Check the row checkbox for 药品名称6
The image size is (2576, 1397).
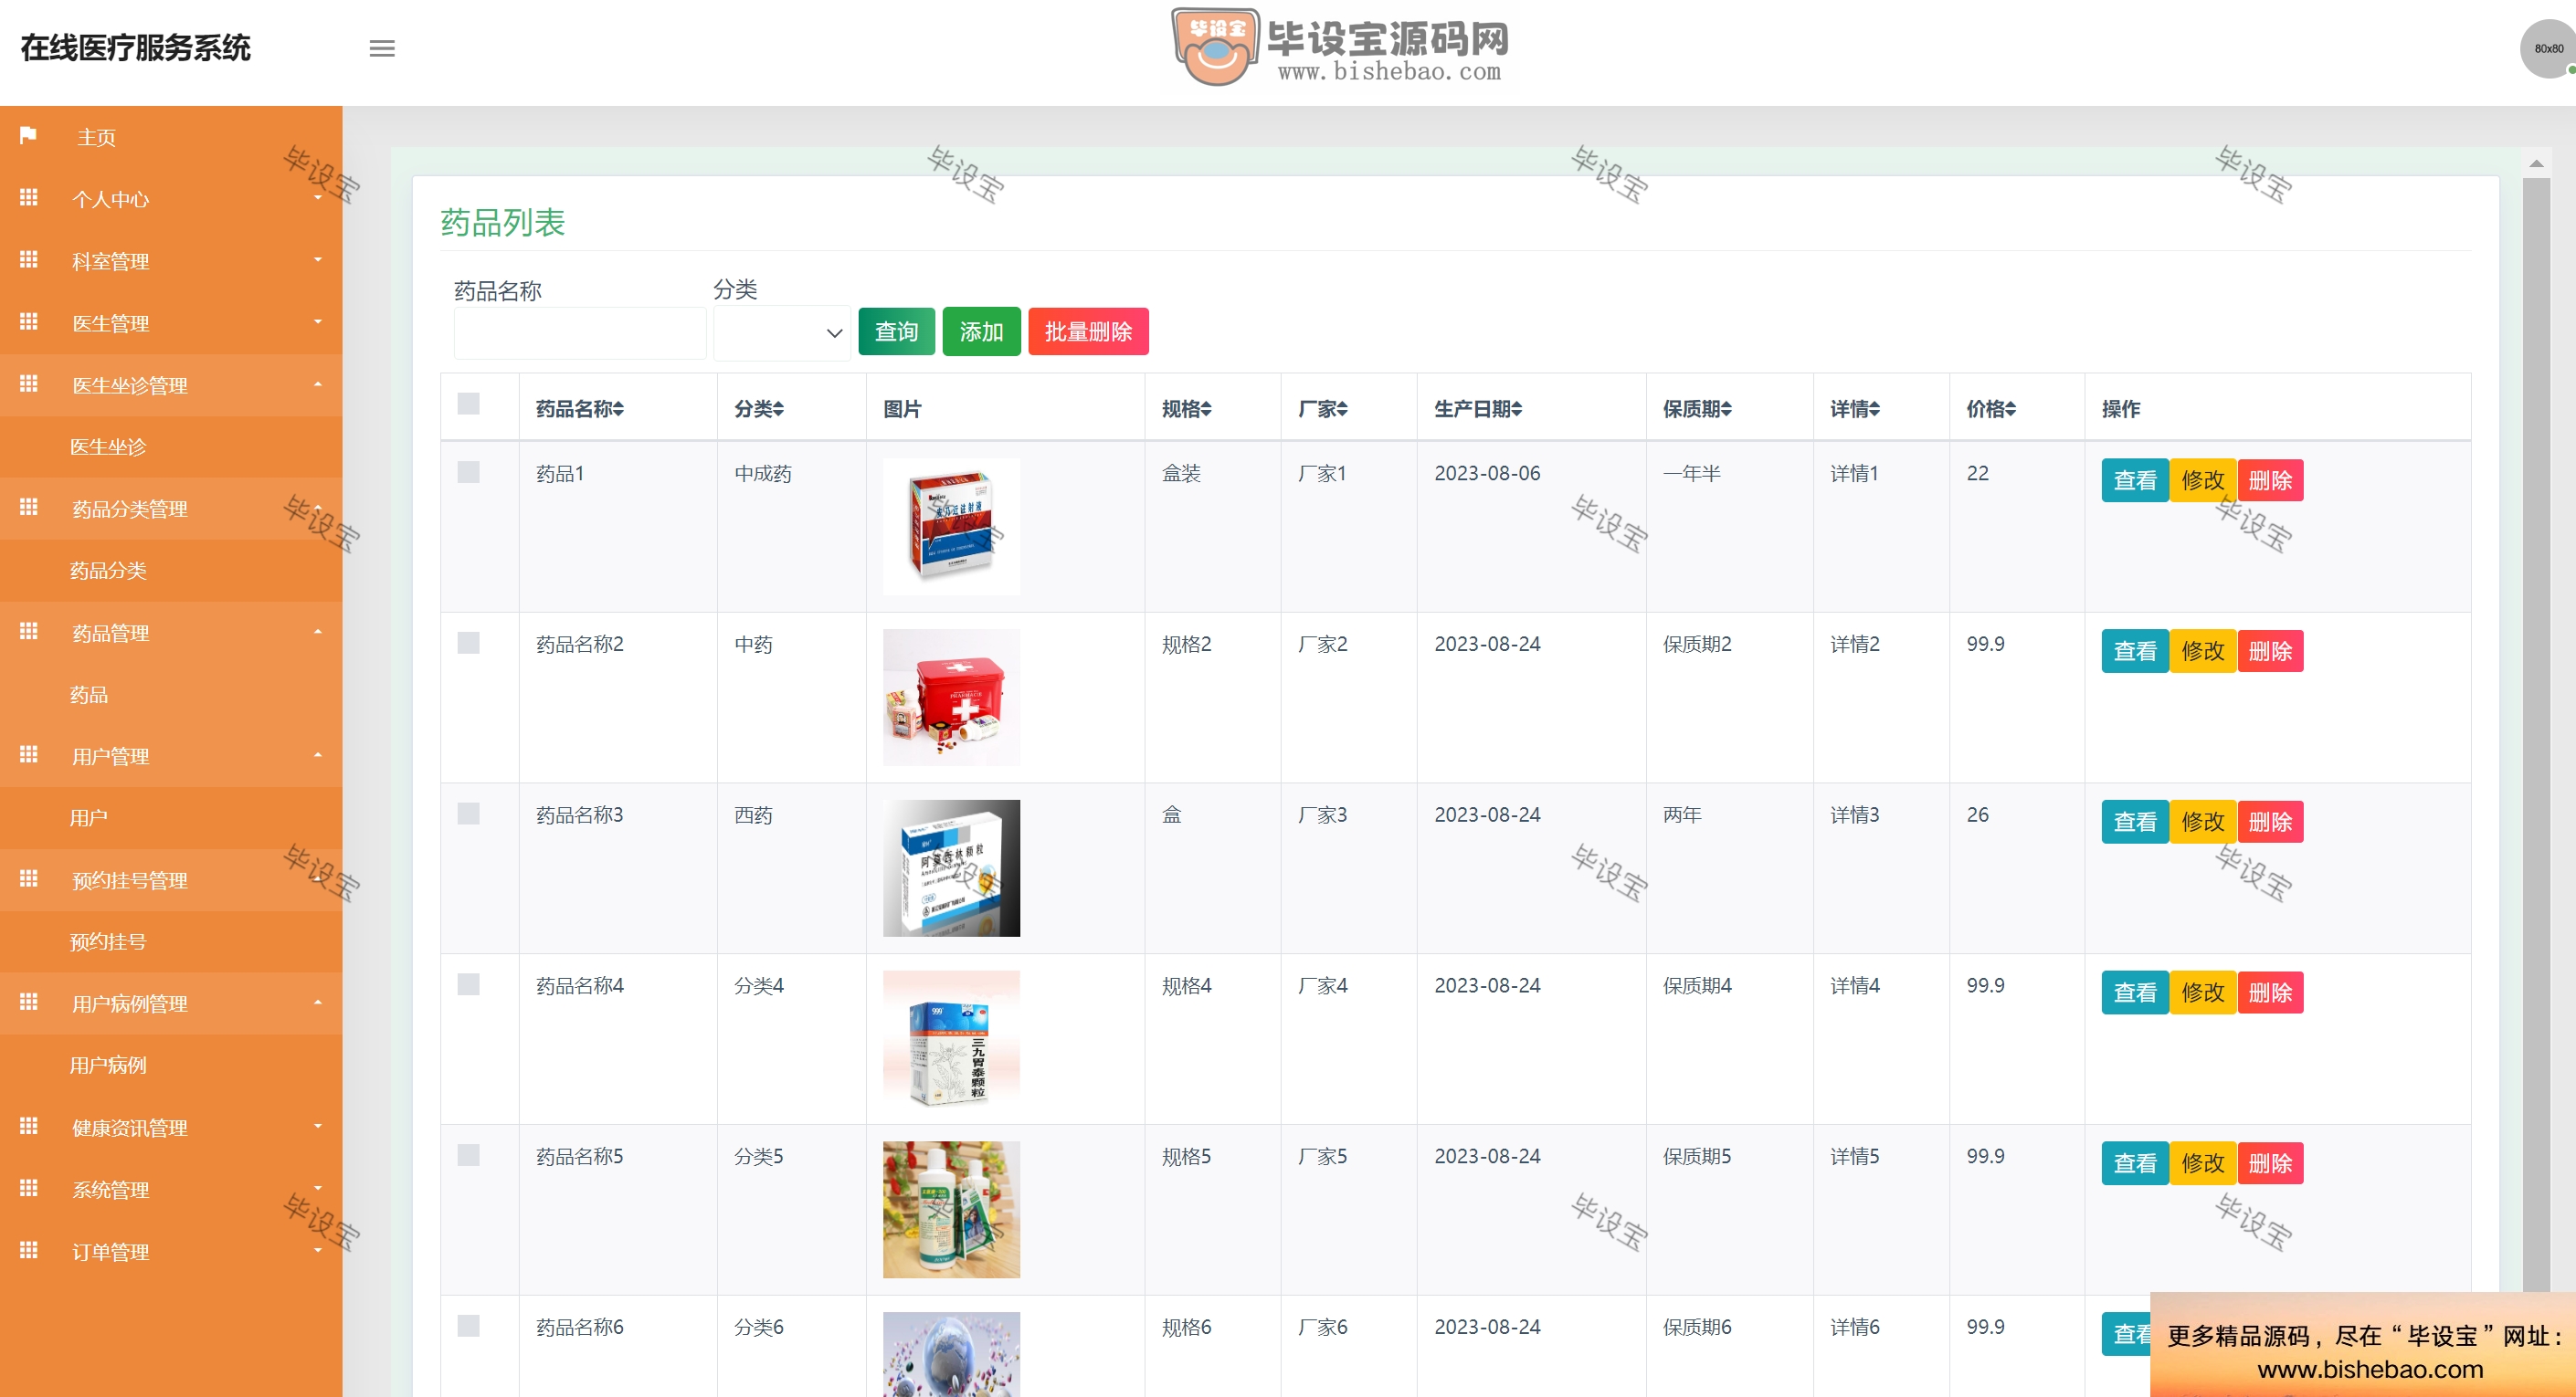tap(468, 1326)
